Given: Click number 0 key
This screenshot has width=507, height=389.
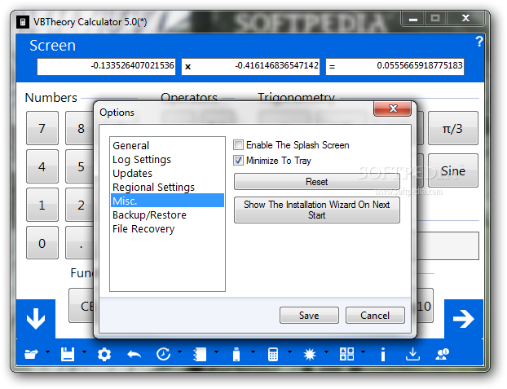Looking at the screenshot, I should pos(42,243).
